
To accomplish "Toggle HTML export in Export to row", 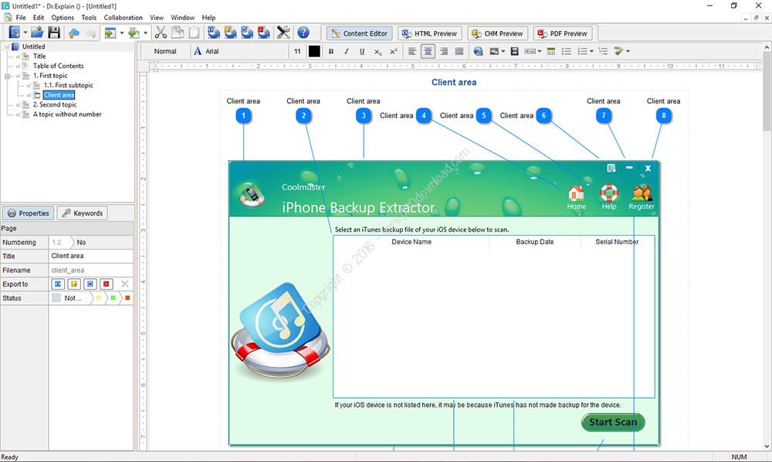I will click(x=58, y=284).
